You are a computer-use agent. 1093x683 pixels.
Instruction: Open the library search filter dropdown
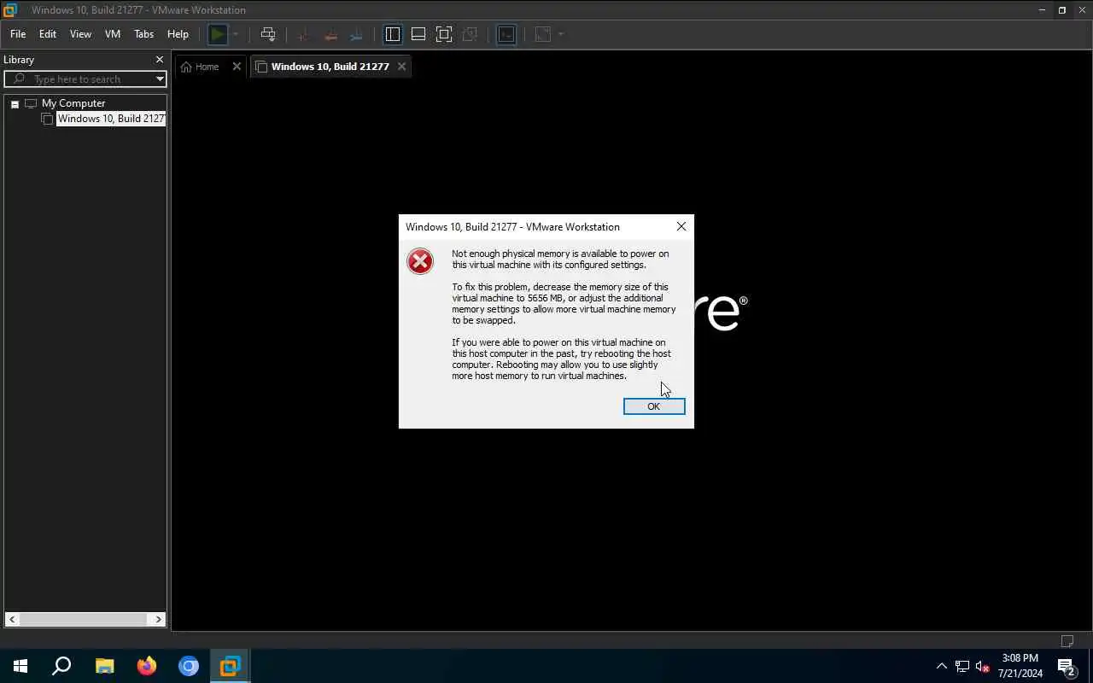pyautogui.click(x=160, y=79)
